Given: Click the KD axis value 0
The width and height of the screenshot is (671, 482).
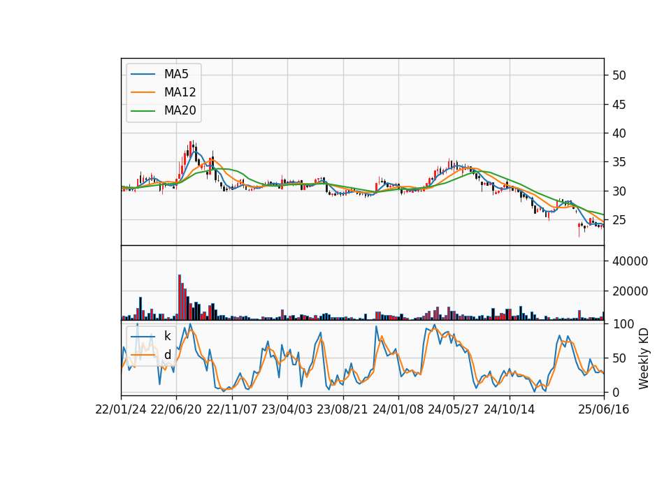Looking at the screenshot, I should (615, 392).
